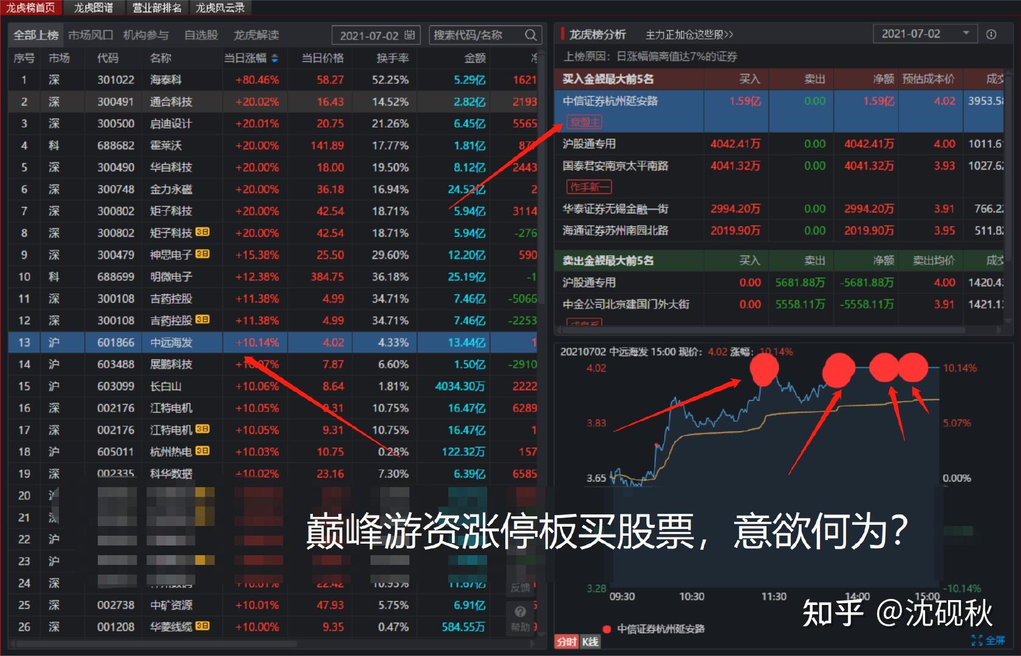This screenshot has height=656, width=1021.
Task: Select the 华泰证券无锡金融一街 row
Action: point(779,208)
